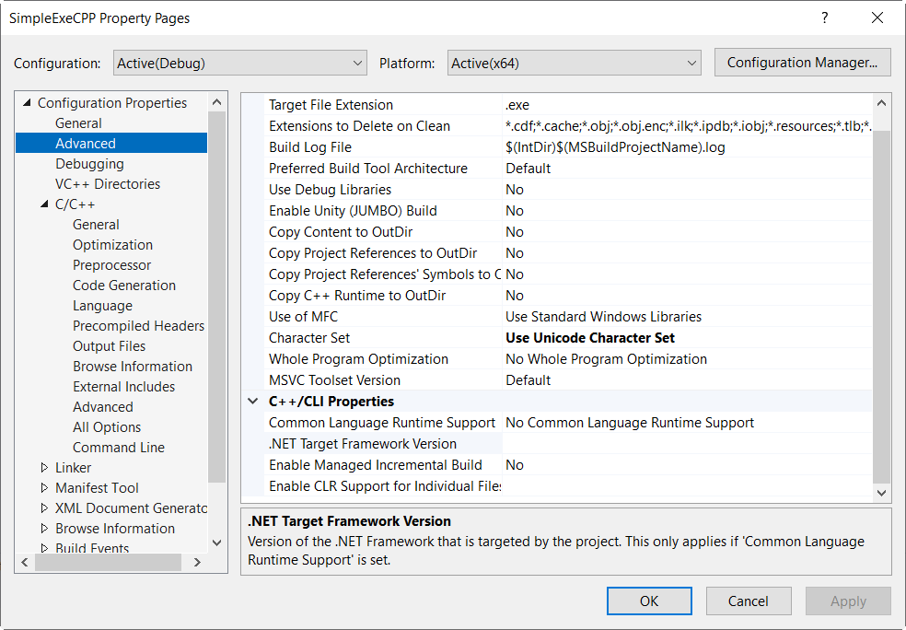Click the help question mark icon
Image resolution: width=906 pixels, height=630 pixels.
pyautogui.click(x=825, y=17)
